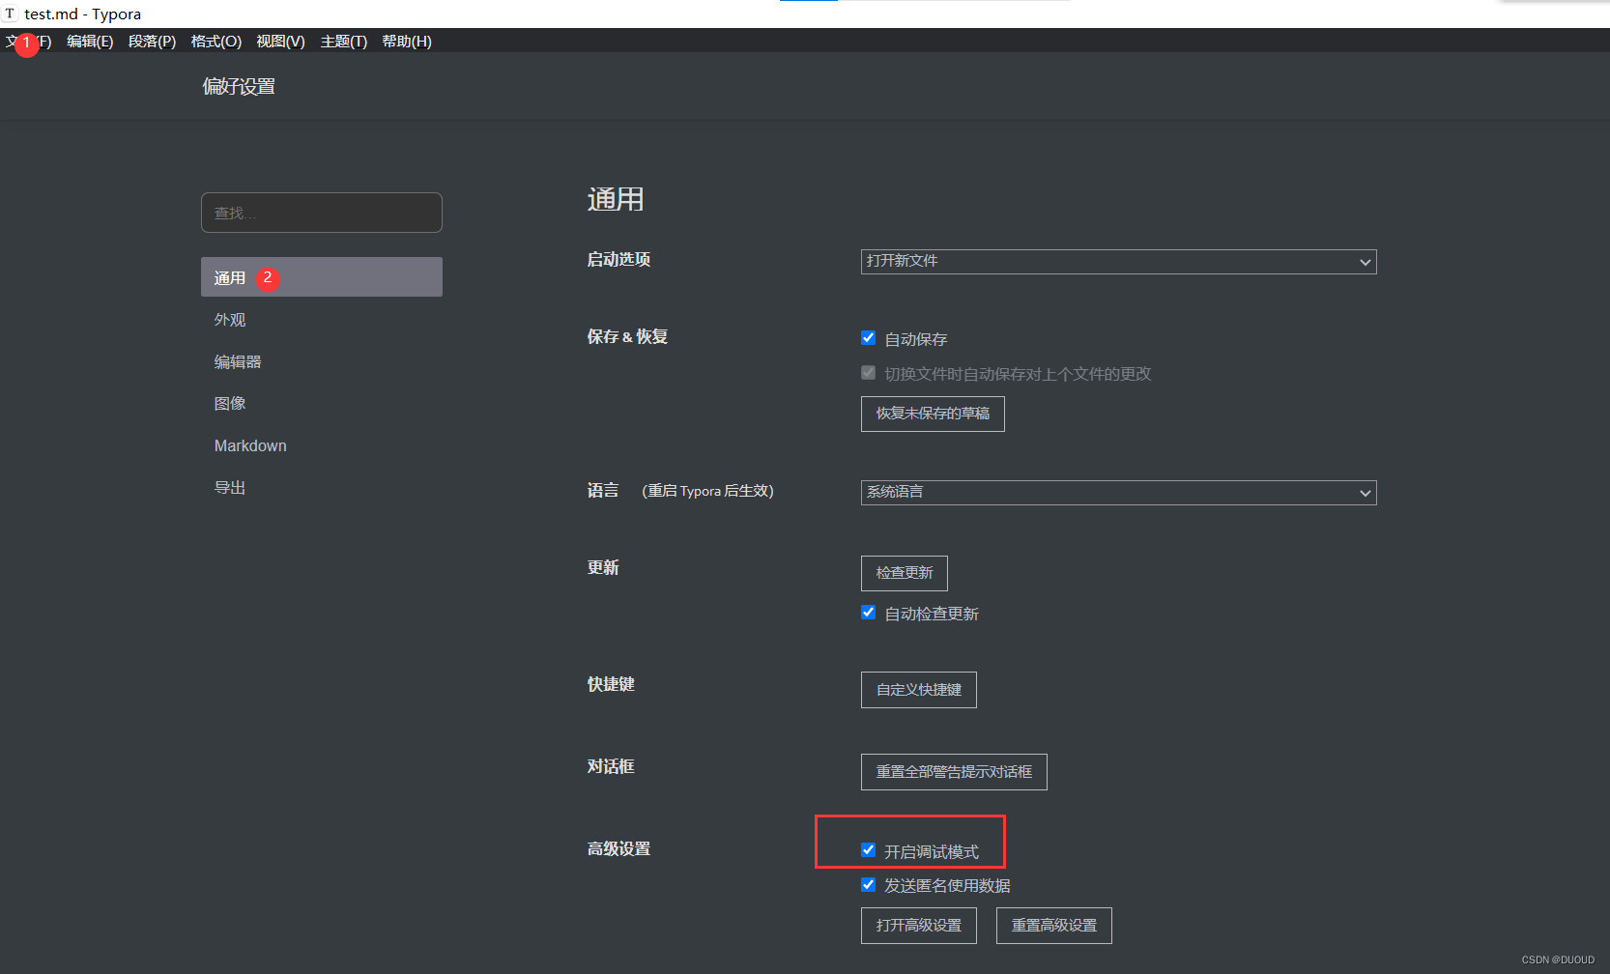The height and width of the screenshot is (974, 1610).
Task: Click the 对话框 label
Action: (611, 766)
